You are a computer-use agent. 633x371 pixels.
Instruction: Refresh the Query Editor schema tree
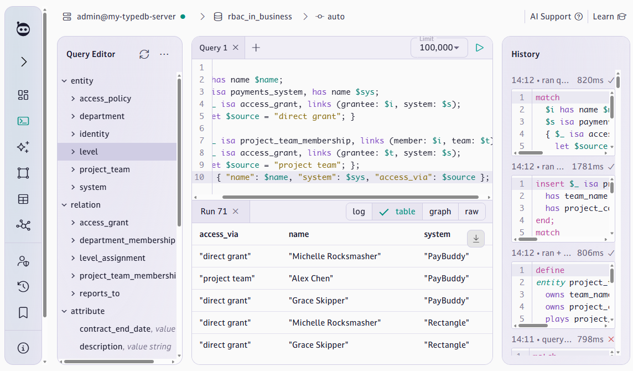click(x=144, y=54)
